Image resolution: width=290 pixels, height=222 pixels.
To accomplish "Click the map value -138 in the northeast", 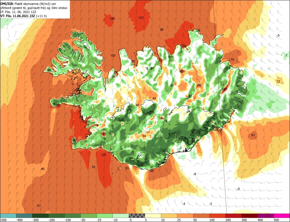I will (227, 68).
